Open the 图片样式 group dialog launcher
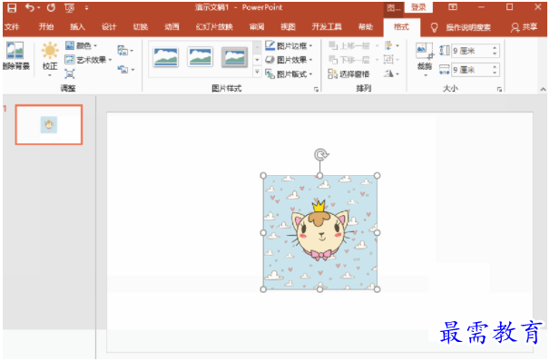Viewport: 550px width, 361px height. click(316, 90)
